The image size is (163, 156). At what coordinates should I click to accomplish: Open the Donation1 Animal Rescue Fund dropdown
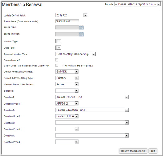(92, 97)
